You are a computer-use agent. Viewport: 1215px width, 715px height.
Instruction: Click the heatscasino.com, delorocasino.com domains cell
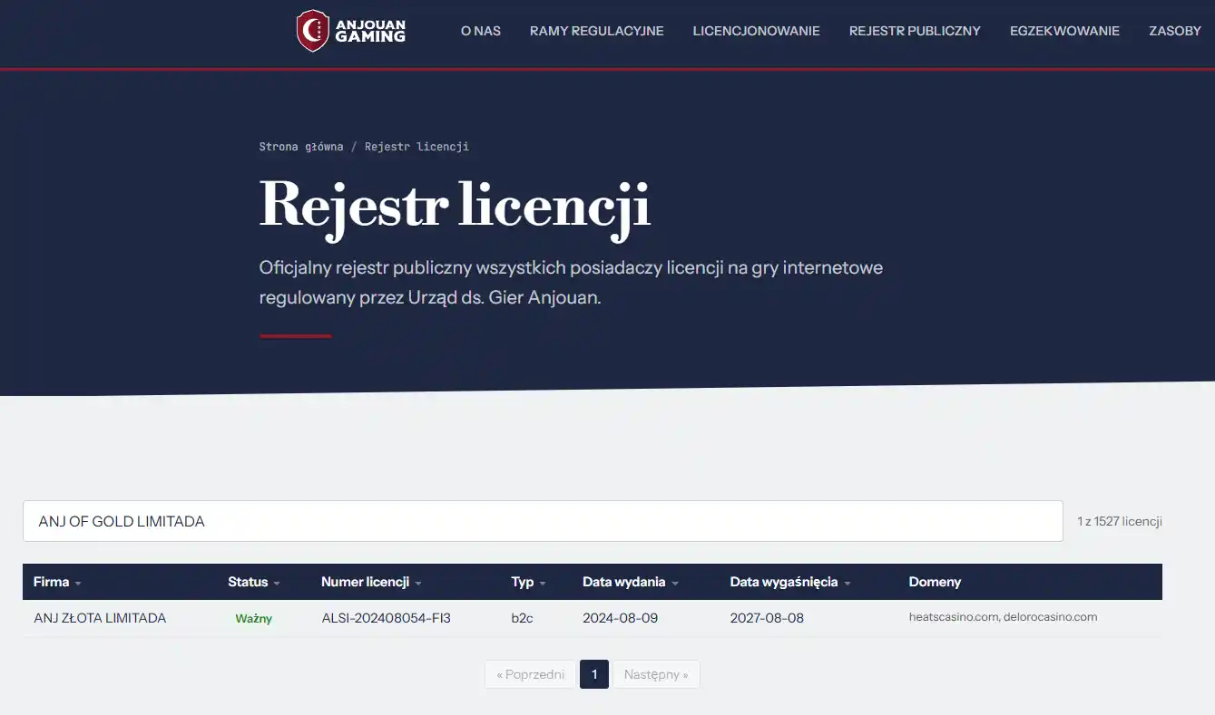1003,617
